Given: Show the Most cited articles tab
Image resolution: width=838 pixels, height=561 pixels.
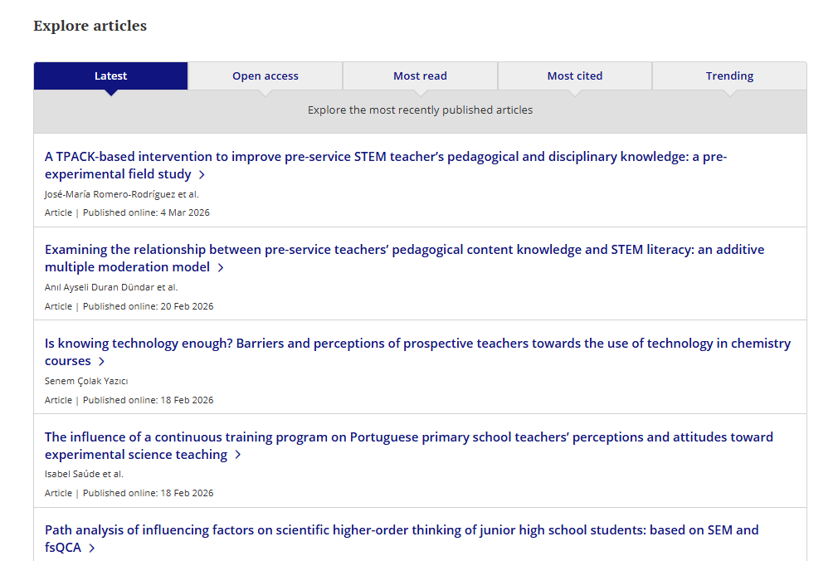Looking at the screenshot, I should tap(574, 76).
